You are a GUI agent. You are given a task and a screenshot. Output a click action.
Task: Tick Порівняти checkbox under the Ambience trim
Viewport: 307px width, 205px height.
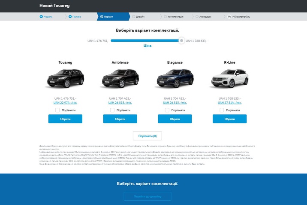point(112,110)
